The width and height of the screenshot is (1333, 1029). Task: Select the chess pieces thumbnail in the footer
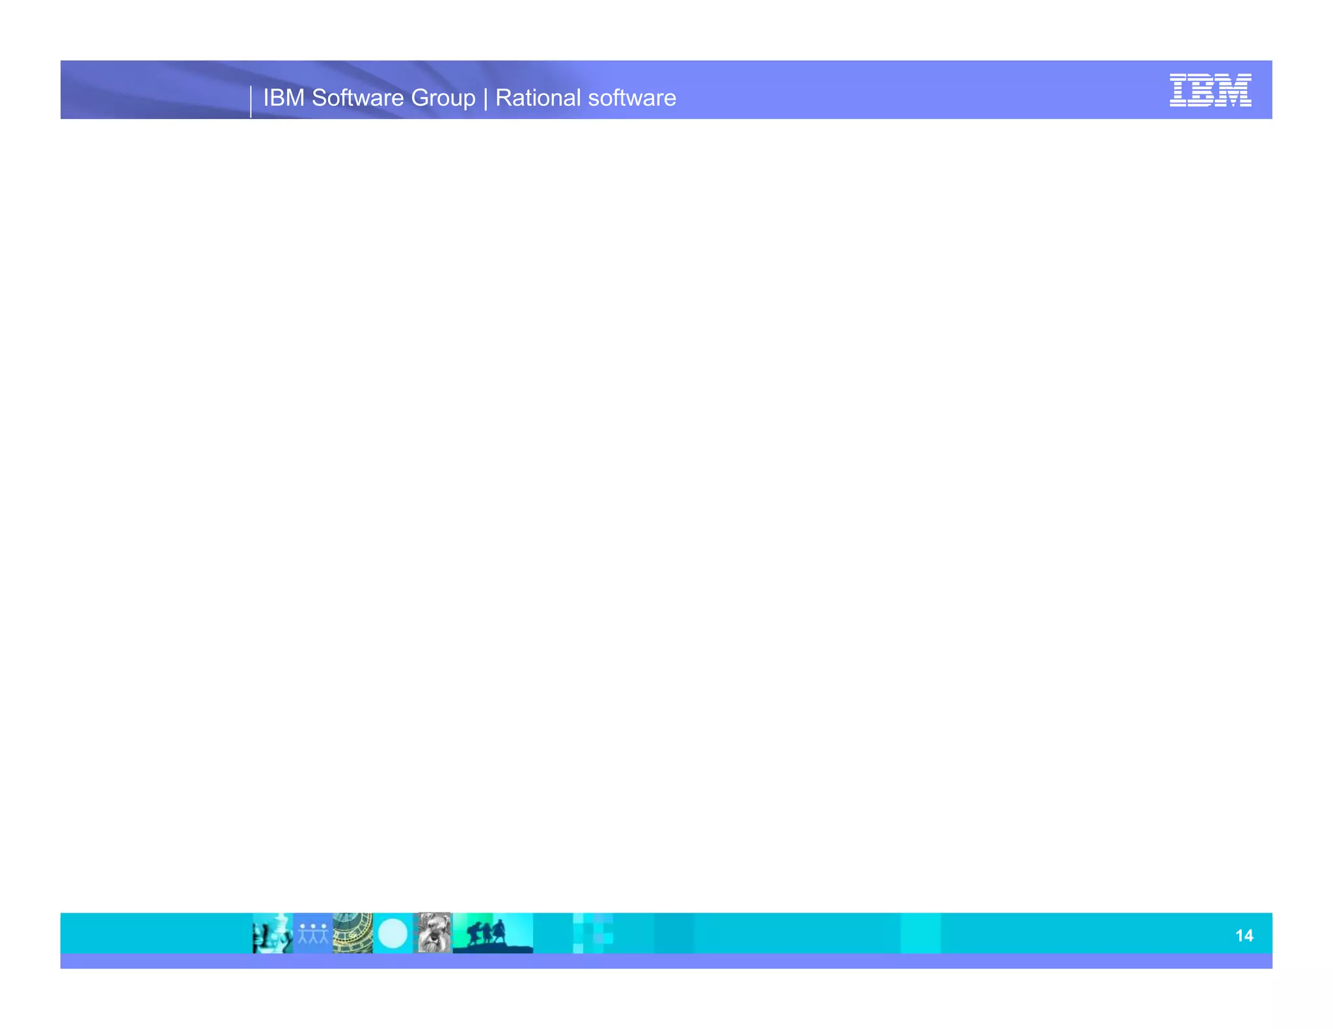click(273, 933)
